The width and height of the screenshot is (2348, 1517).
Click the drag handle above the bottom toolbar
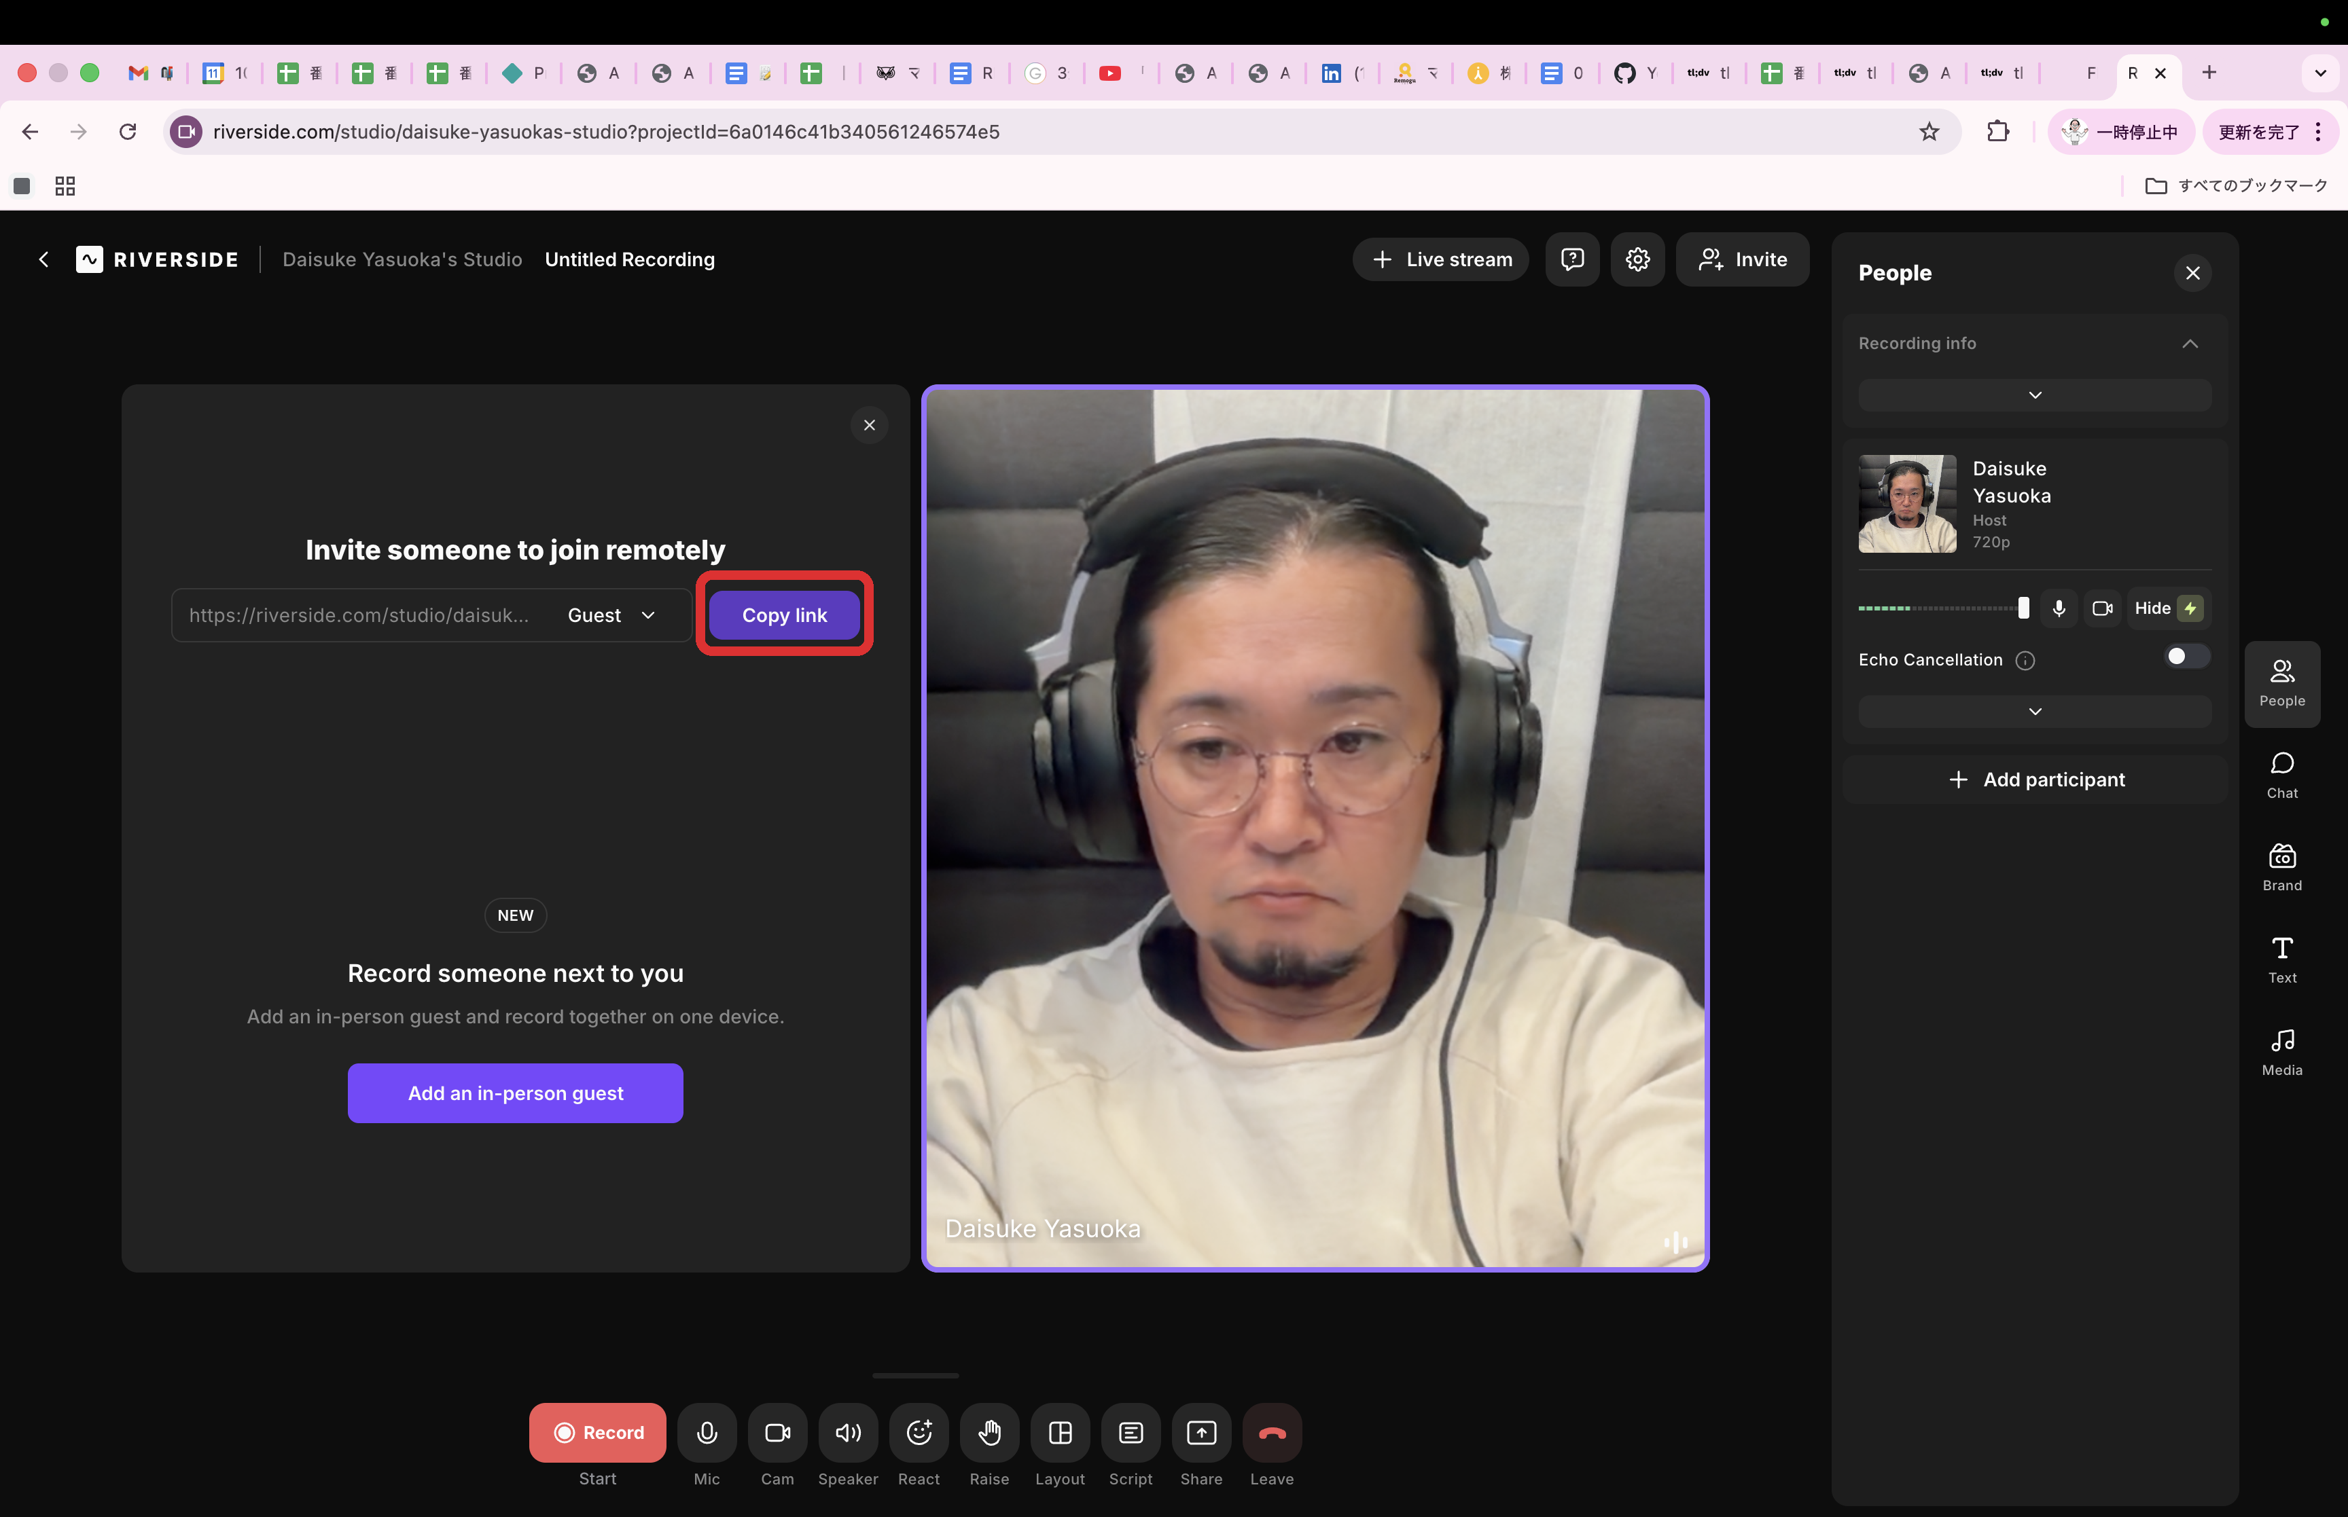pyautogui.click(x=915, y=1375)
